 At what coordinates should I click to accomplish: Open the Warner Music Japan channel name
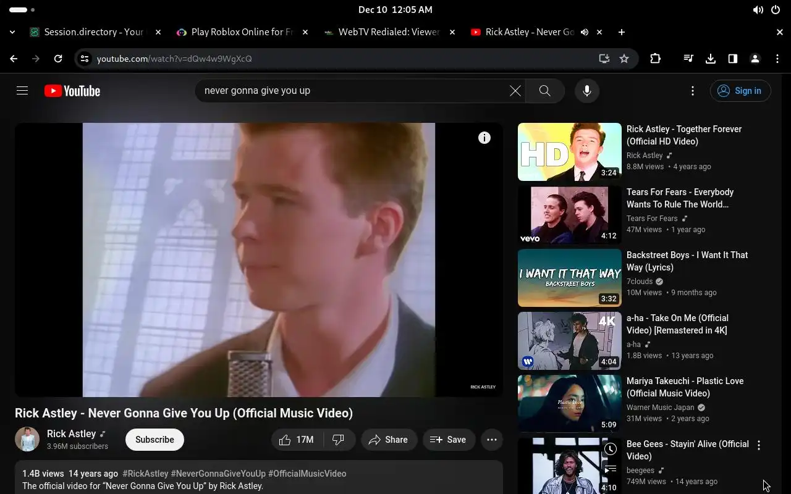[x=661, y=408]
